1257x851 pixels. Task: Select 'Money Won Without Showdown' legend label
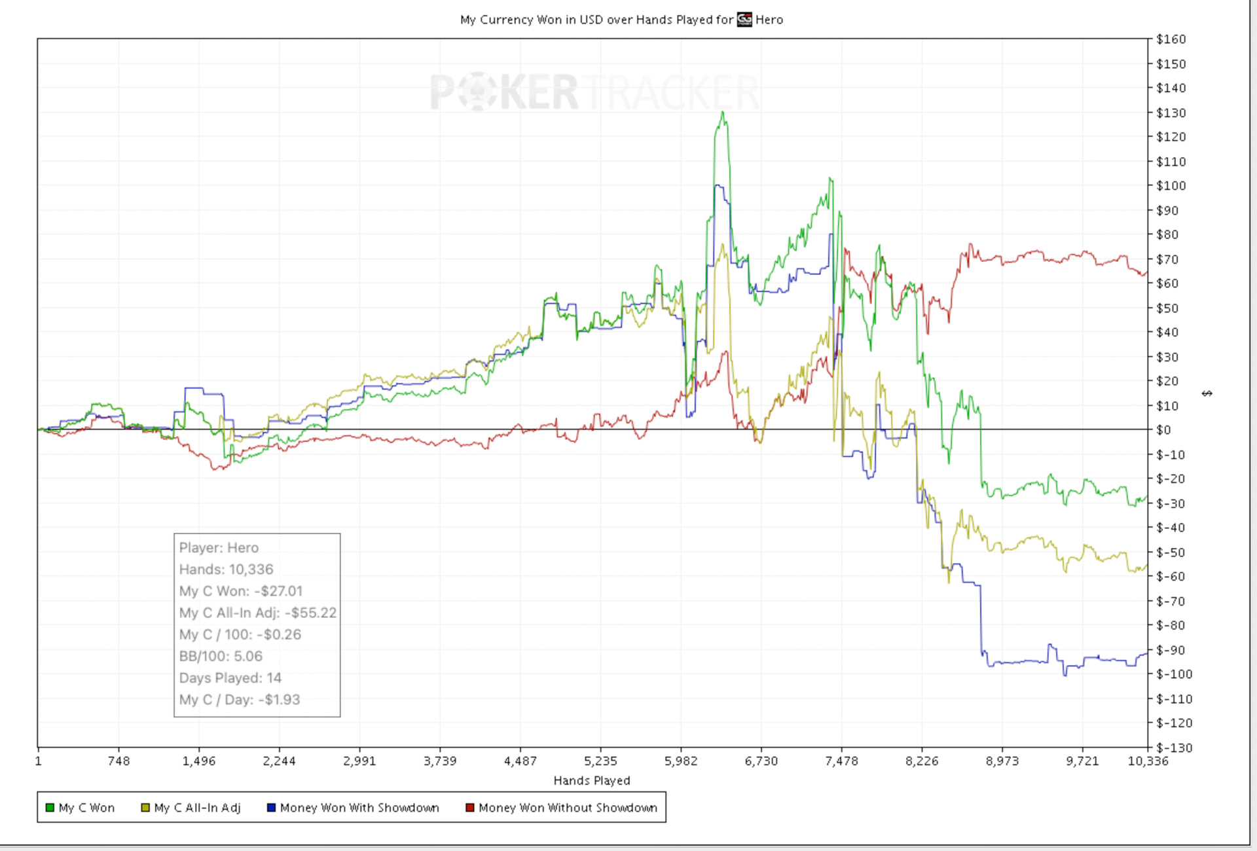(568, 808)
